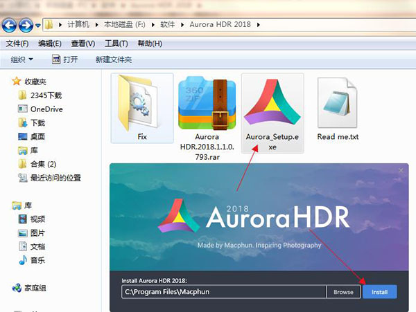Screen dimensions: 416x312
Task: Expand the arrow after 软件 in path
Action: pos(182,25)
